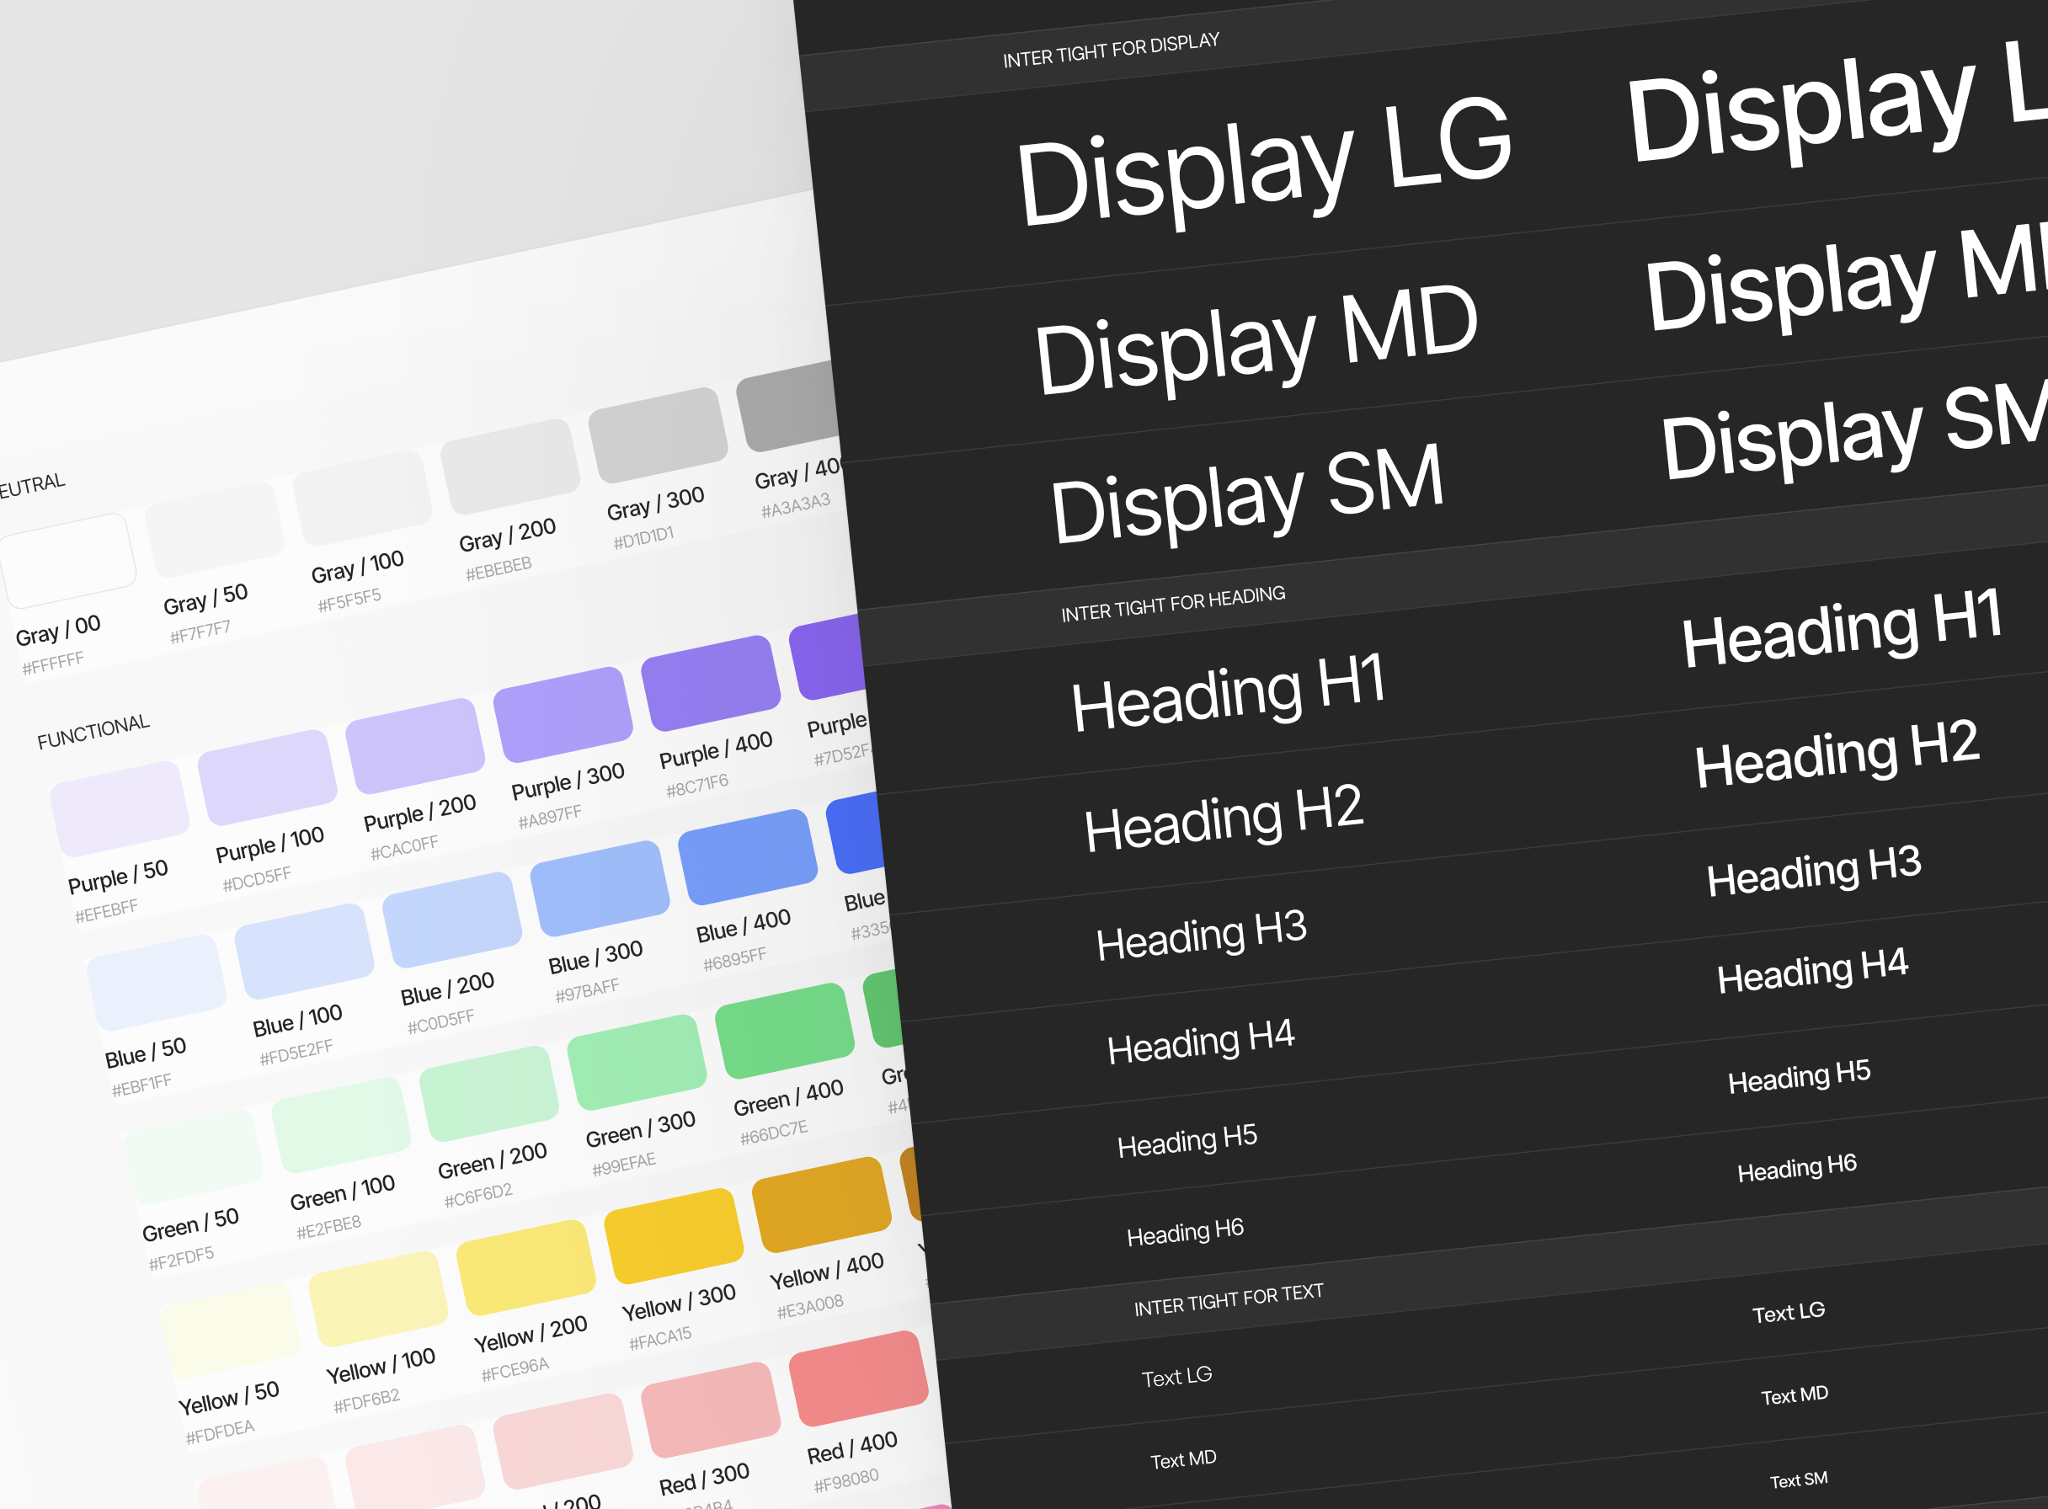Viewport: 2048px width, 1509px height.
Task: Click the Yellow / 50 label
Action: pos(228,1399)
